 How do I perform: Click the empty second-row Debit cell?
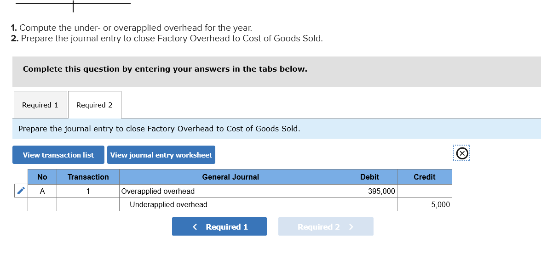pos(369,204)
